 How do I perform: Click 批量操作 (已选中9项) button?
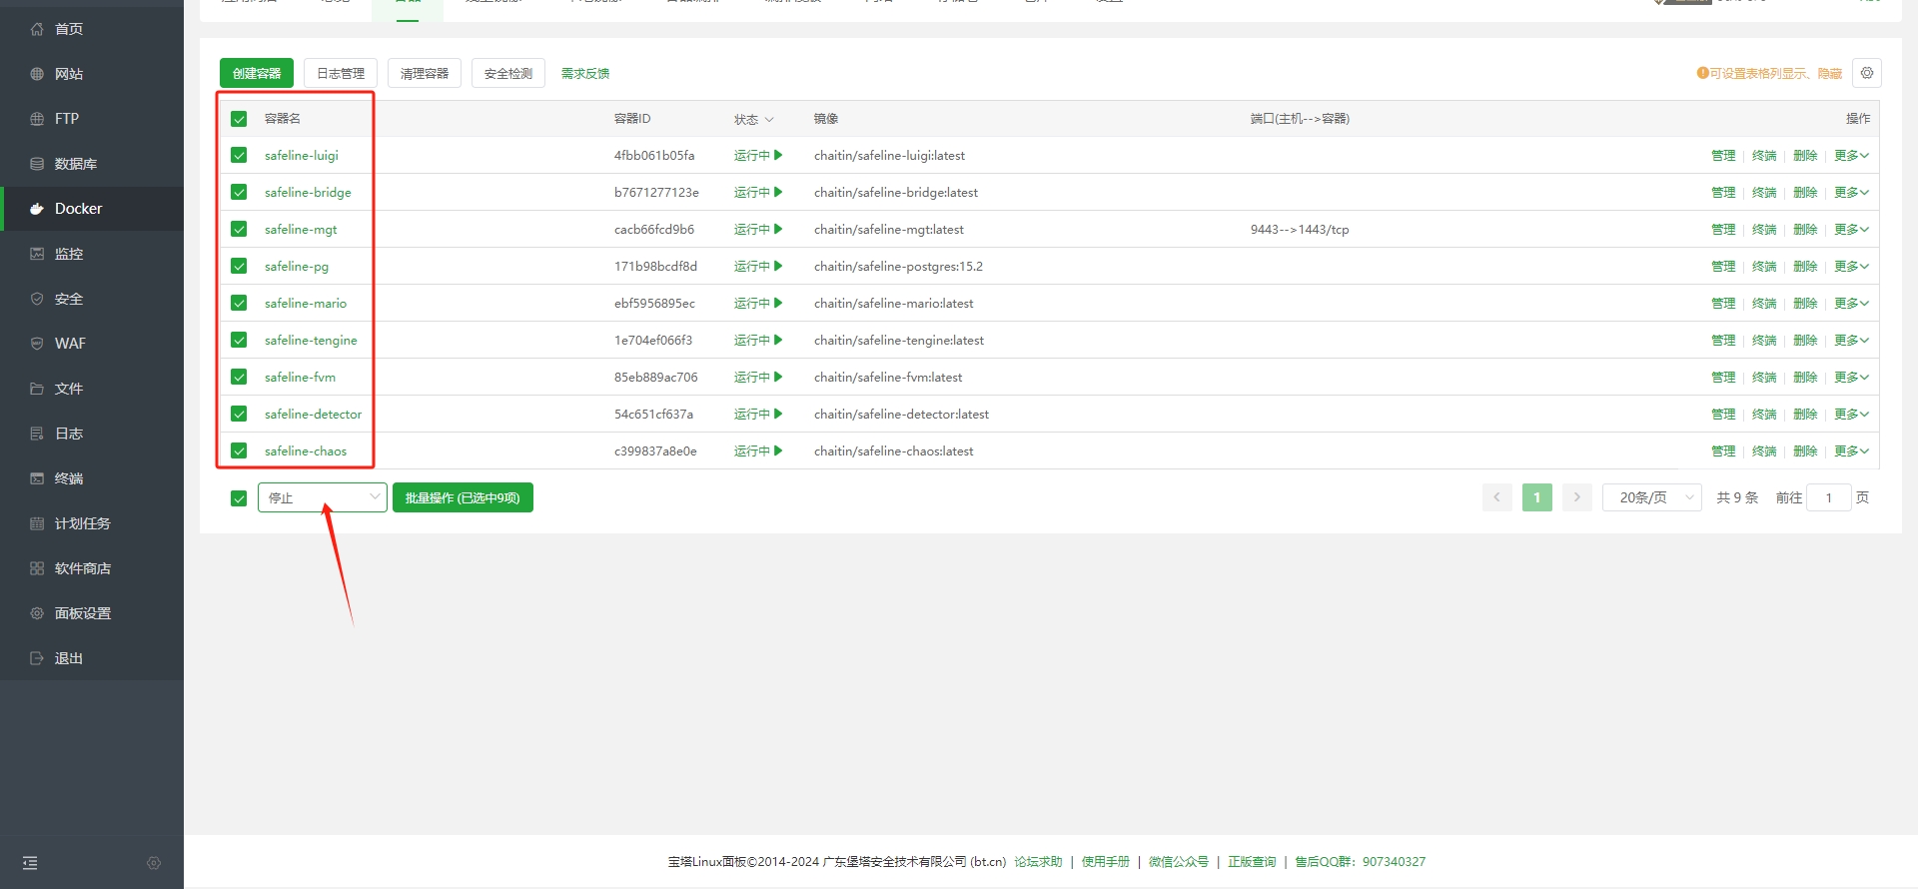[x=463, y=497]
